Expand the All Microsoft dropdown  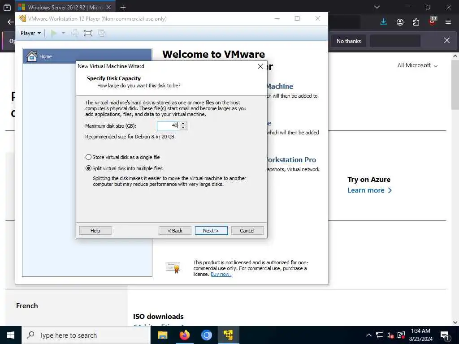pyautogui.click(x=417, y=65)
